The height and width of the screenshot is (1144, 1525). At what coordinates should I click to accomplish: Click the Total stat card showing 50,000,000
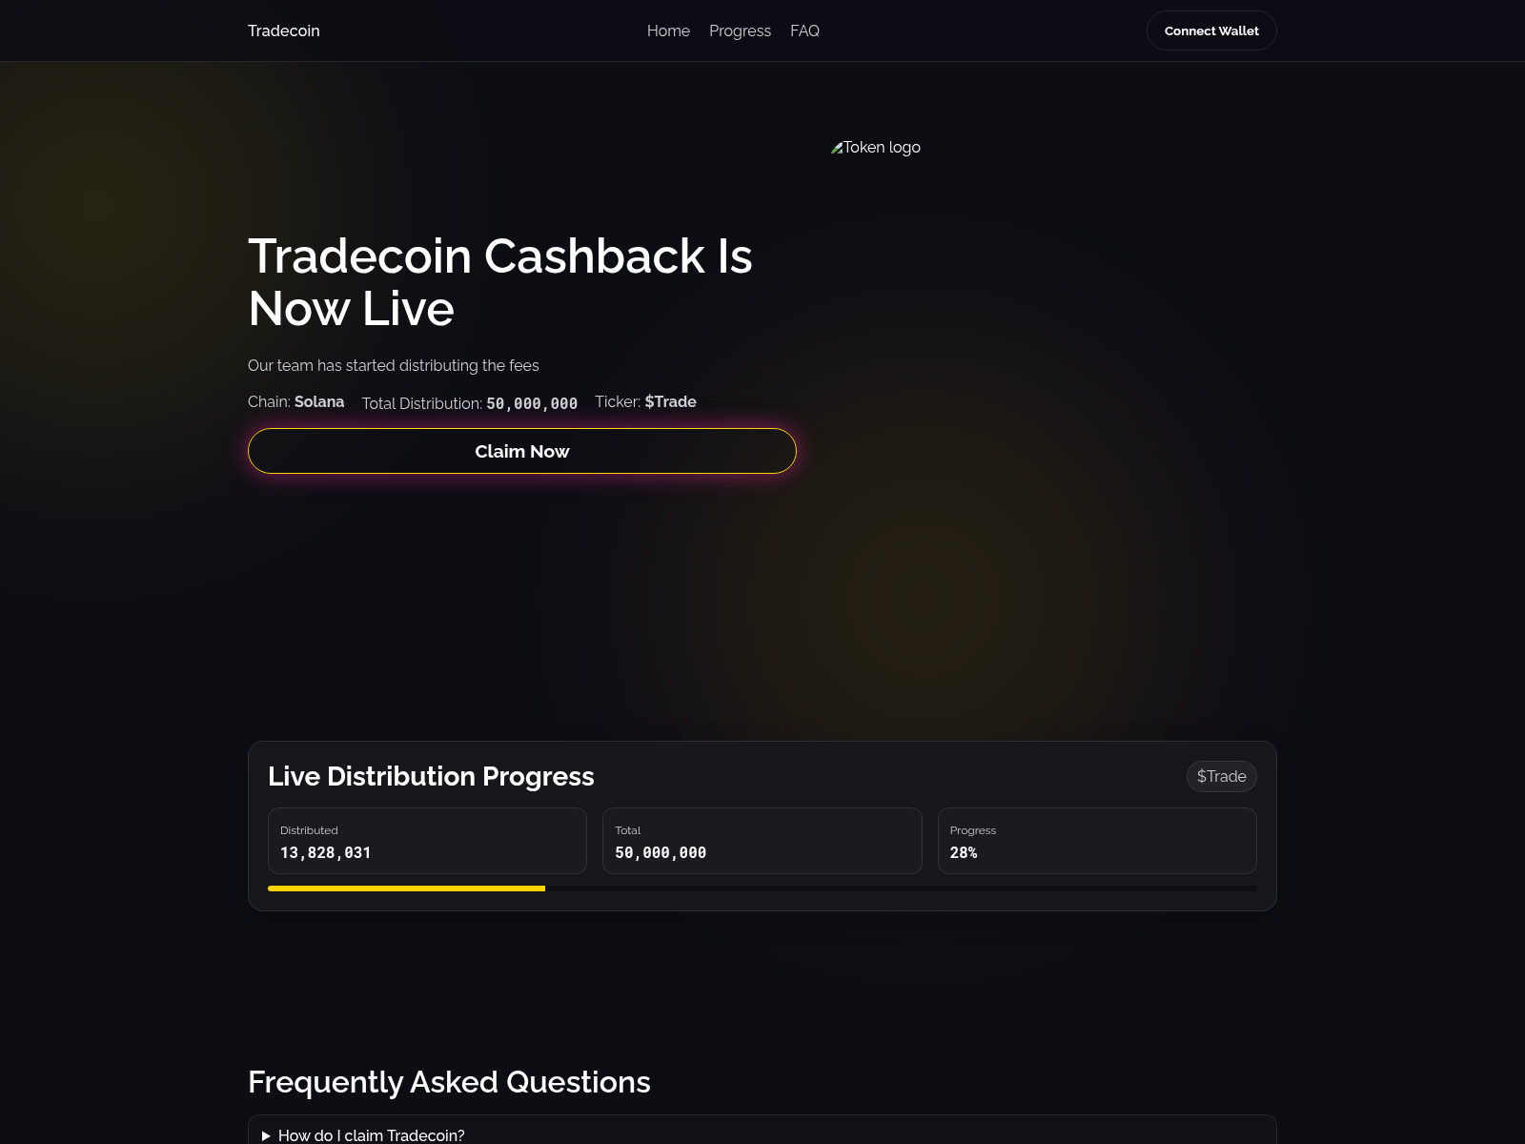tap(762, 841)
